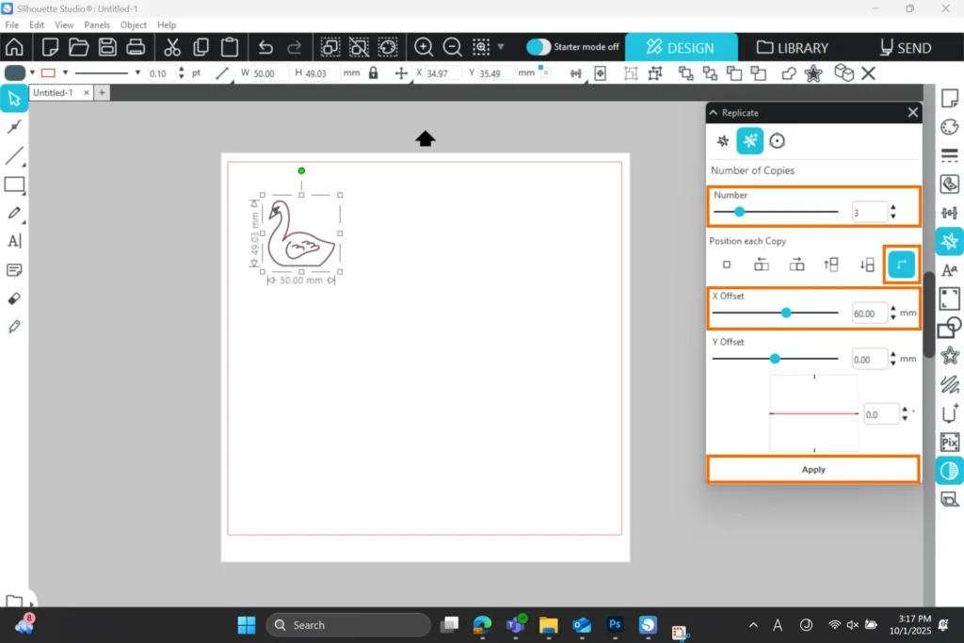The image size is (964, 643).
Task: Collapse the Replicate panel chevron
Action: click(713, 113)
